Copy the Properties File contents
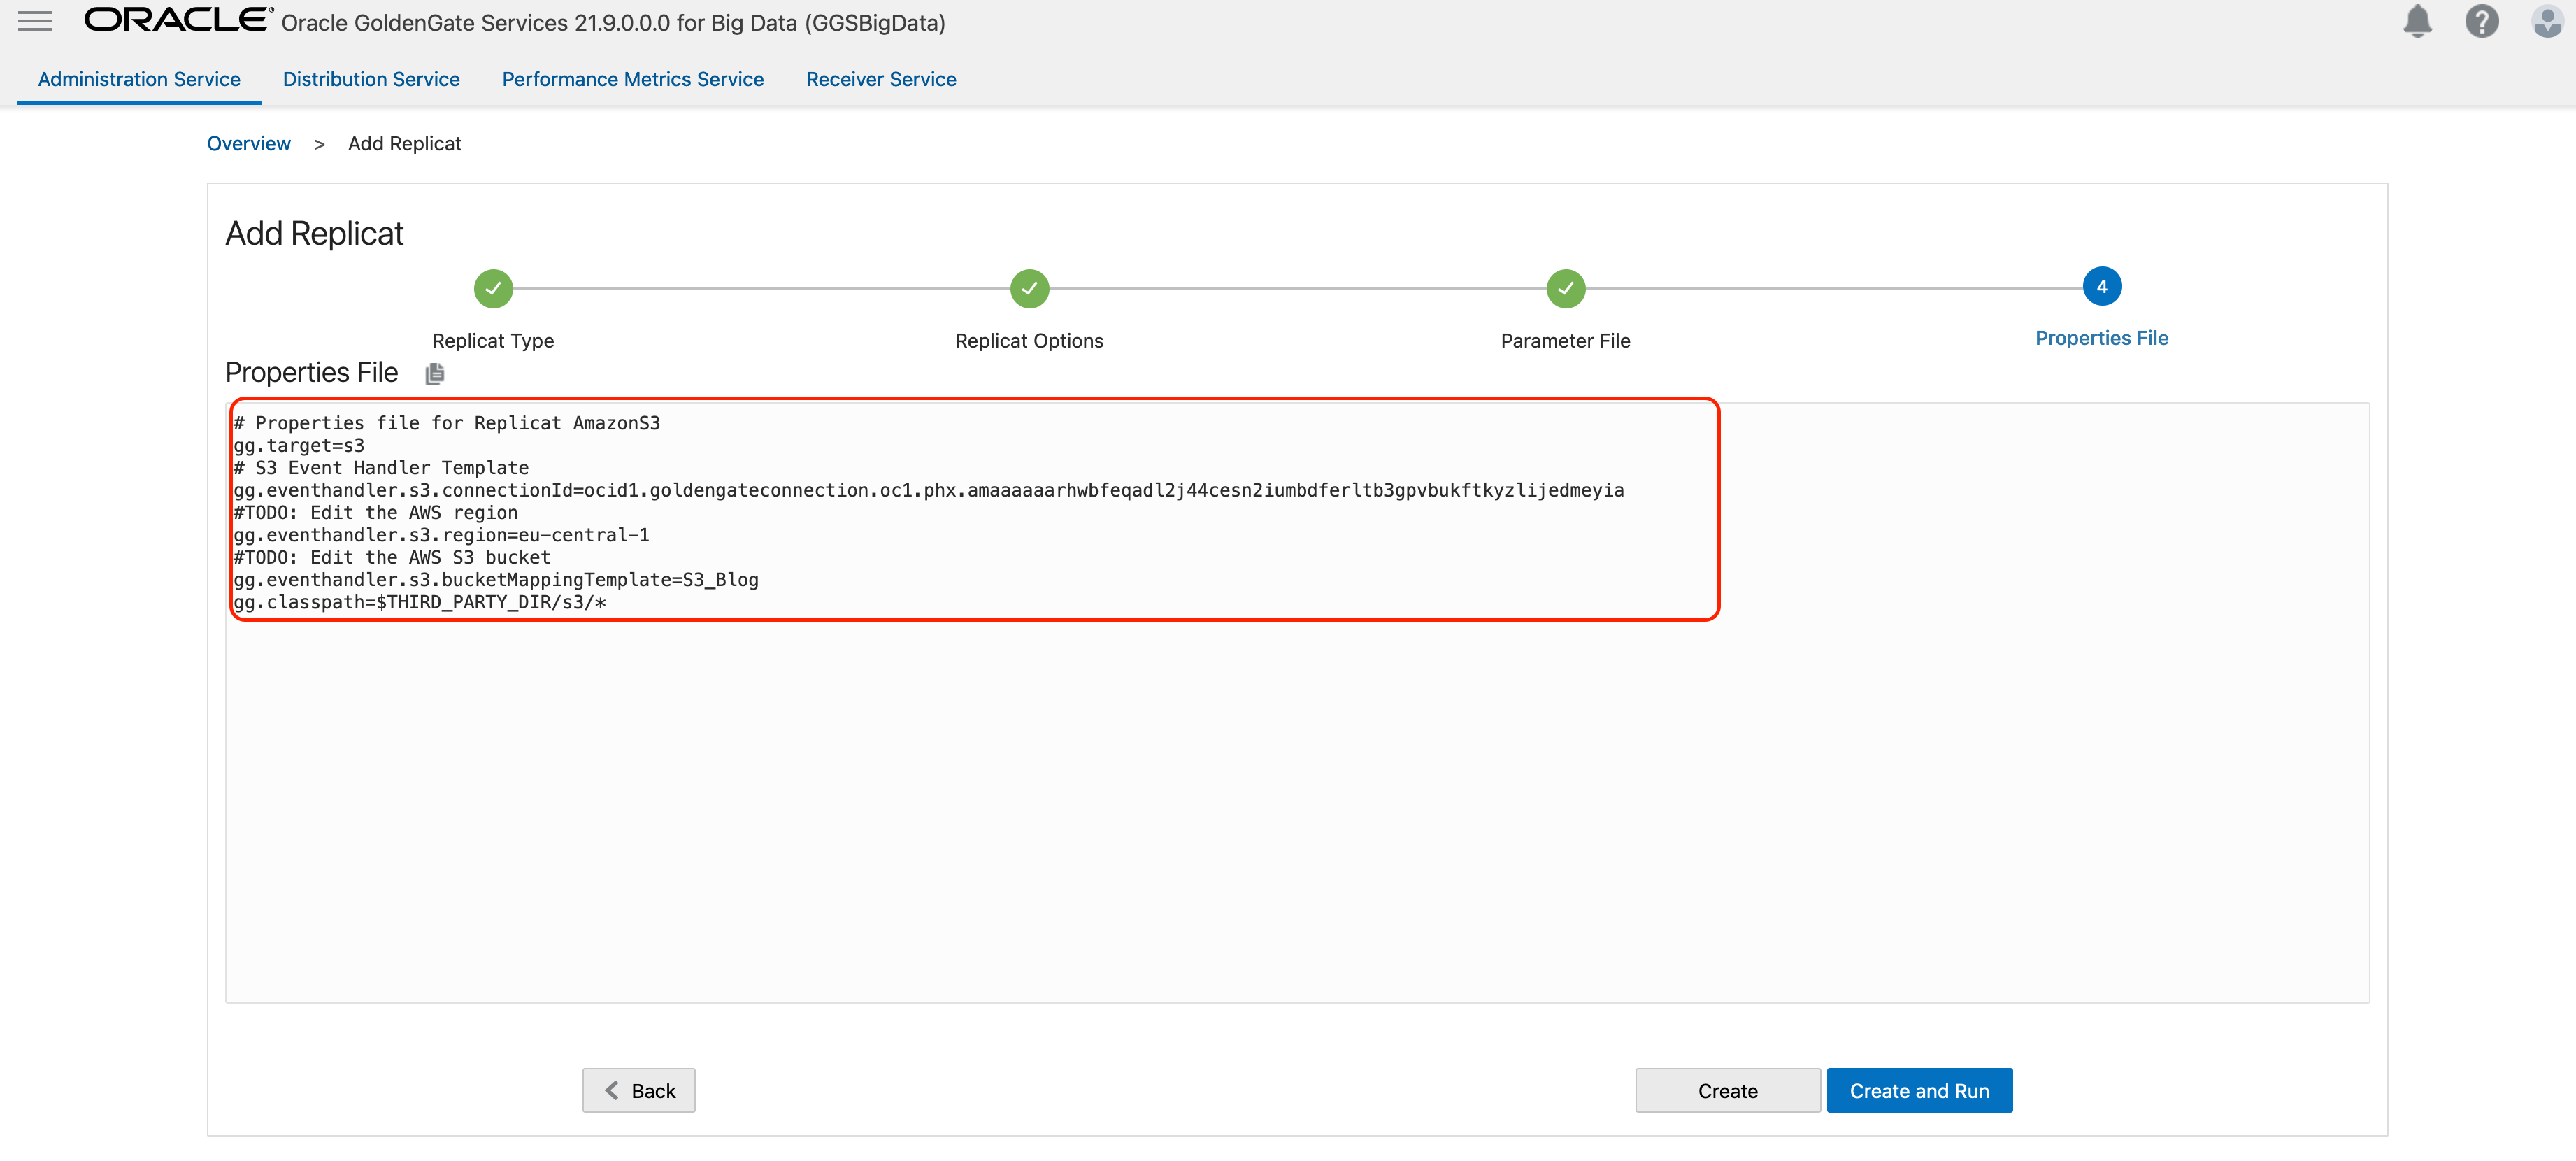 coord(435,374)
